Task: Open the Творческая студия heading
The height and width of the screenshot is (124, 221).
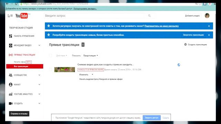Action: 21,28
